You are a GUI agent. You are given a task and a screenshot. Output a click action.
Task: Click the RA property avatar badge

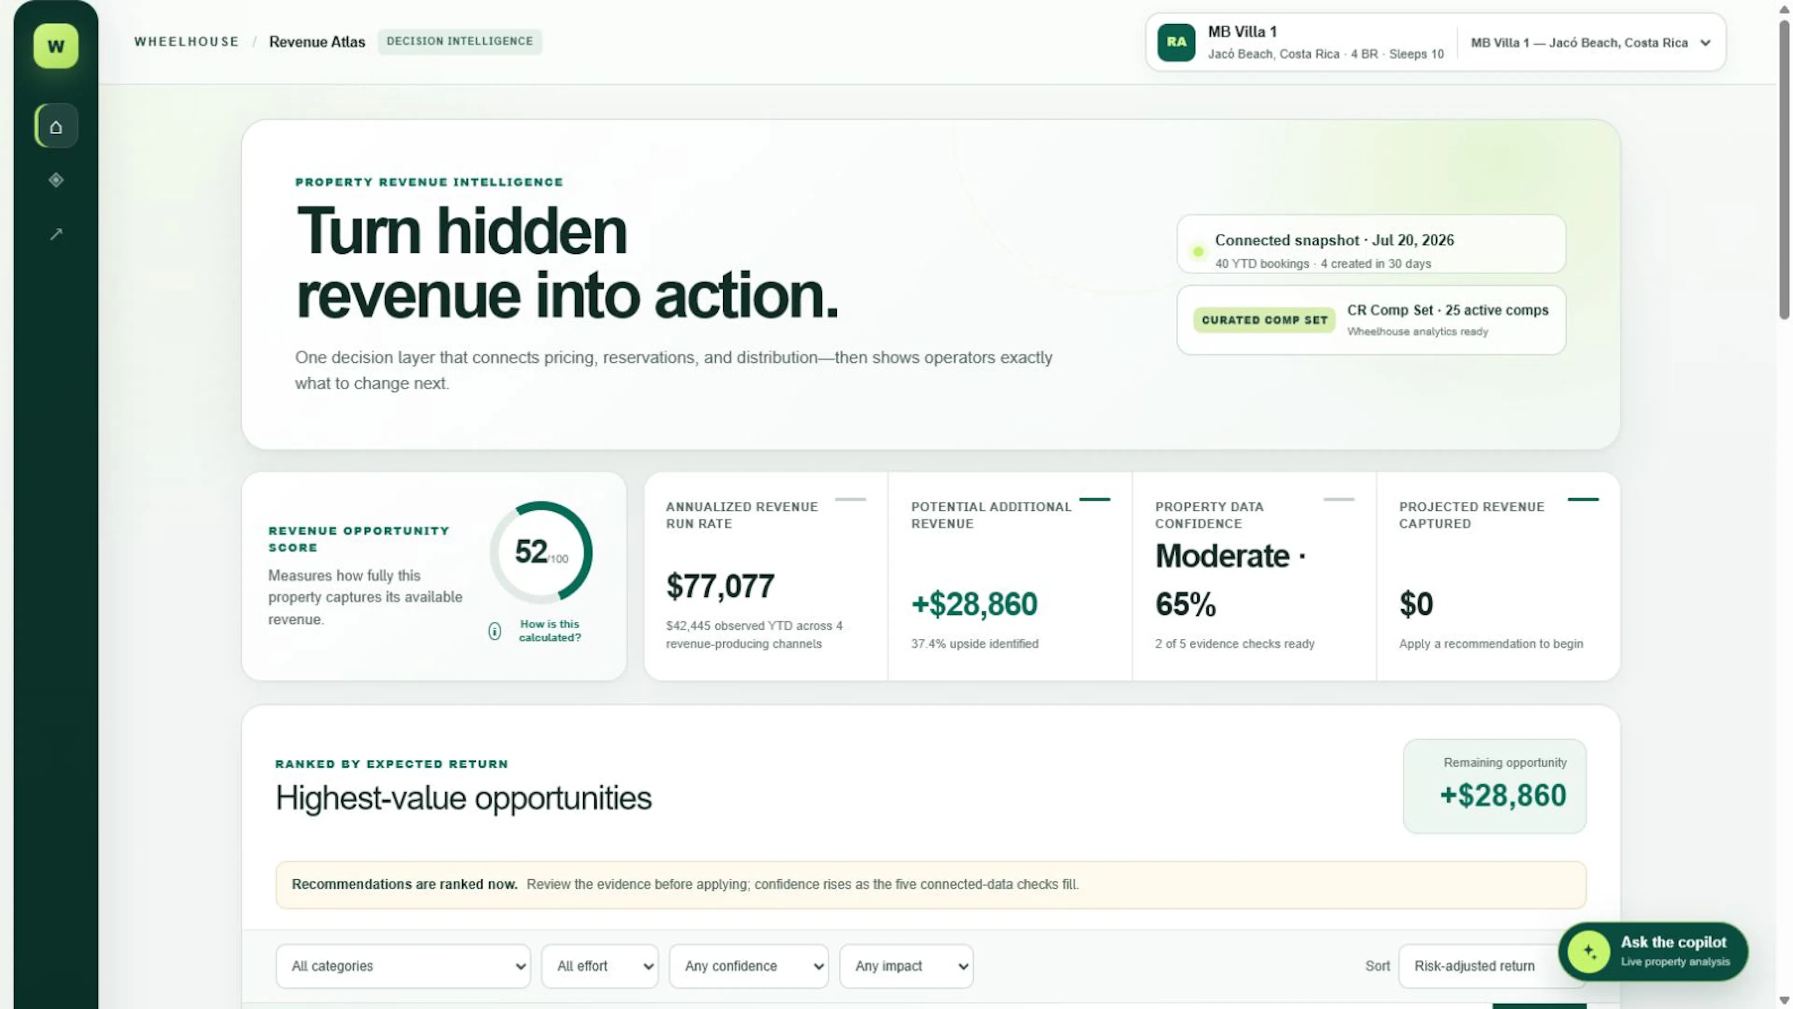(x=1176, y=42)
